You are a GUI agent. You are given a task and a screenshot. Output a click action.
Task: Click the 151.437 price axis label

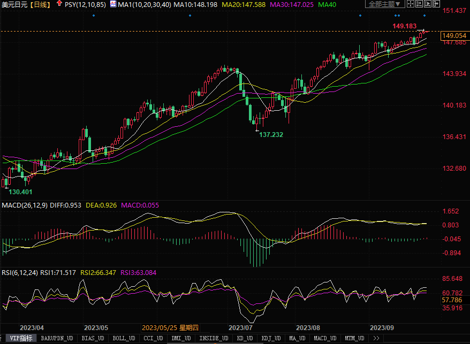pos(454,11)
